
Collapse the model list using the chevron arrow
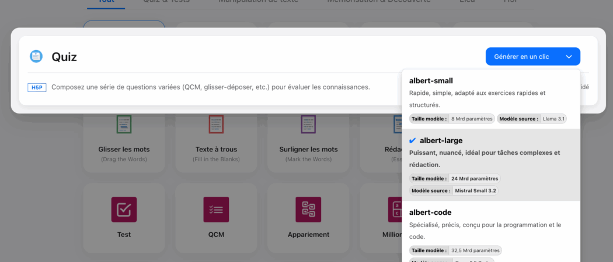(569, 56)
